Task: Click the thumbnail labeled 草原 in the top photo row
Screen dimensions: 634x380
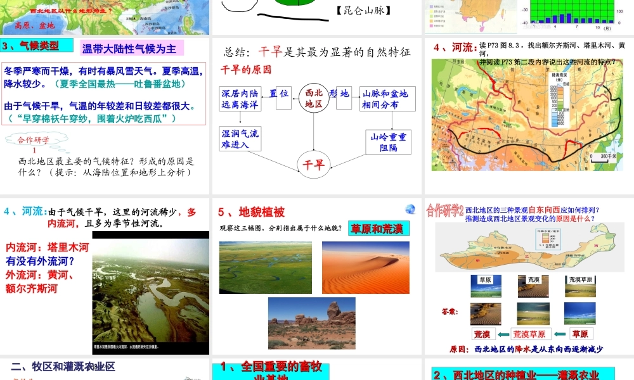Action: 486,286
